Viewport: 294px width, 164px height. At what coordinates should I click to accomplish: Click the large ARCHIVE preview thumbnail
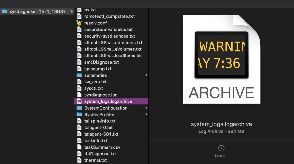221,59
